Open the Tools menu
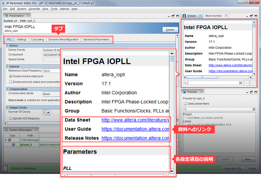Screen dimensions: 261x178 [54, 9]
